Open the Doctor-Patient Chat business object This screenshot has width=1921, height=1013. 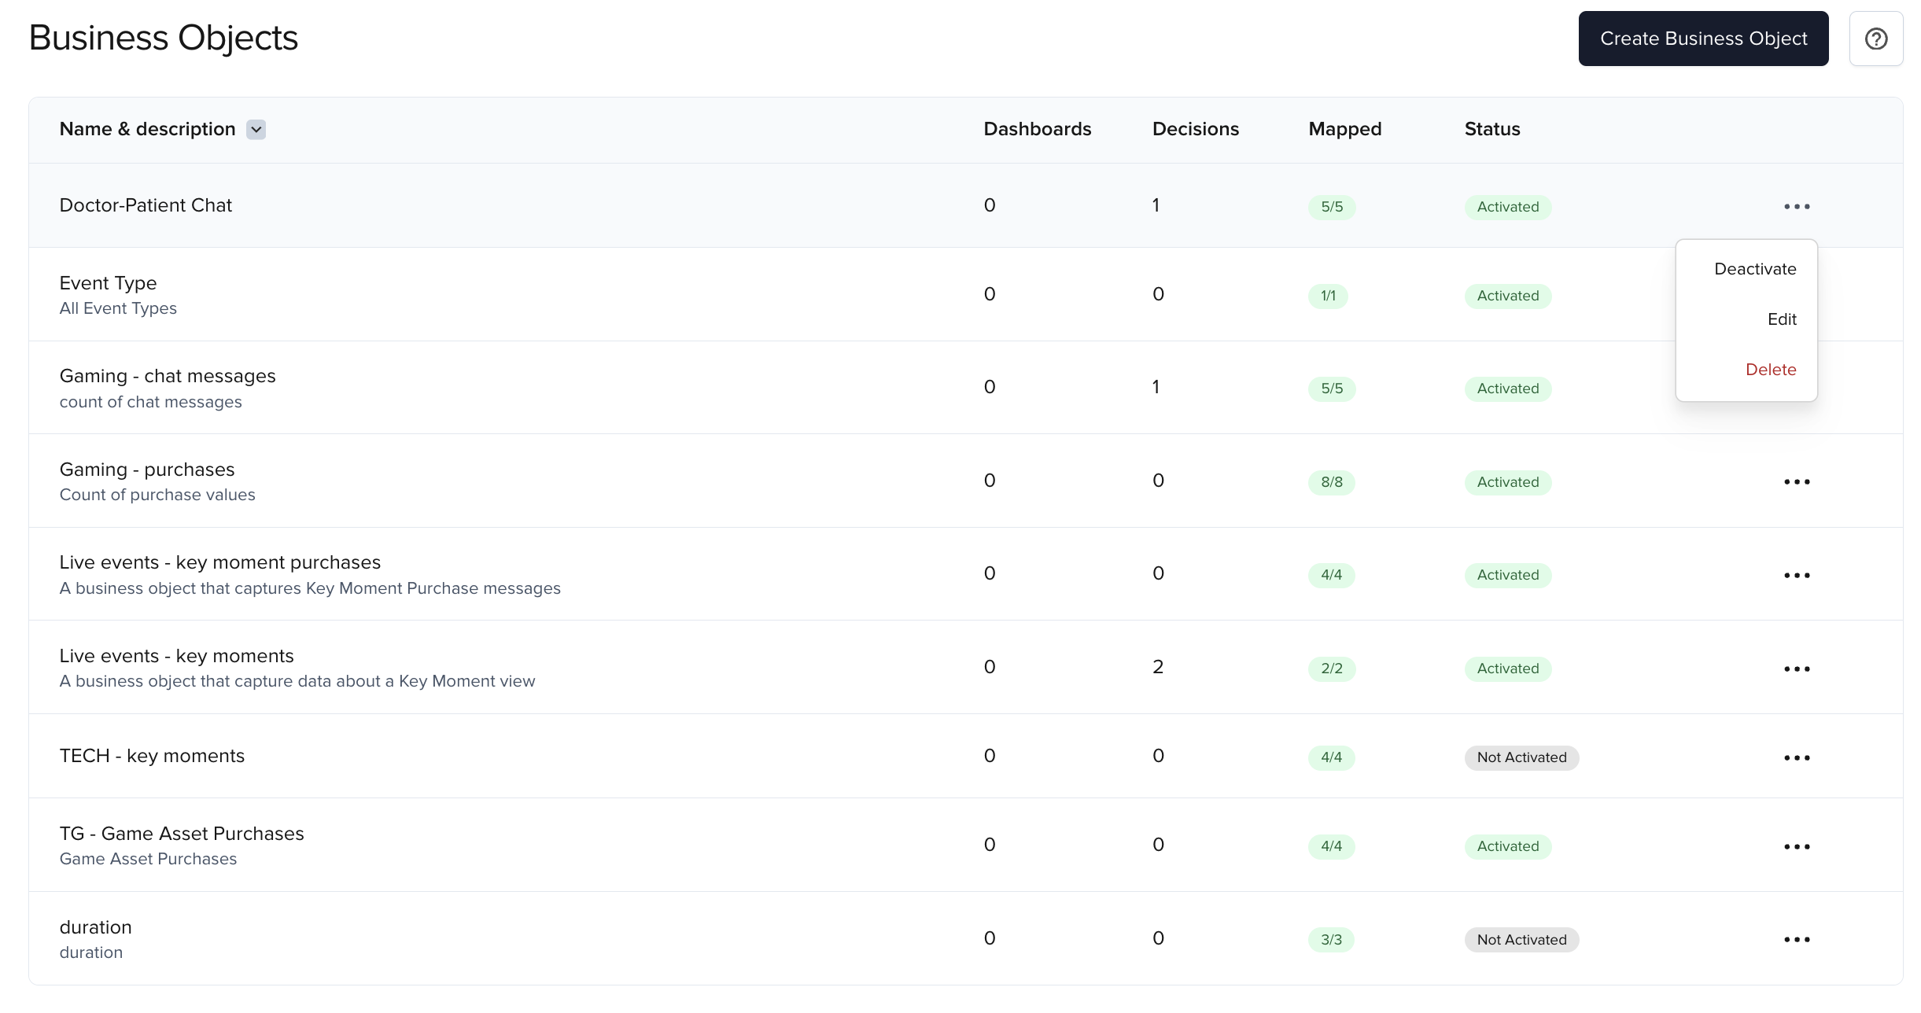146,204
